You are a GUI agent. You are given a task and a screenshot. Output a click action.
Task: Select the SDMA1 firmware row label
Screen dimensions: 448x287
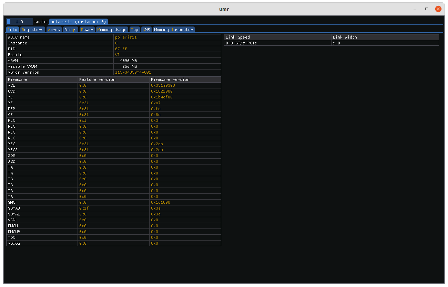(14, 214)
